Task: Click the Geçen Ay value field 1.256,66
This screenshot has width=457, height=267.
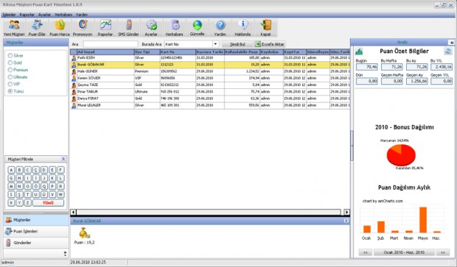Action: point(416,82)
